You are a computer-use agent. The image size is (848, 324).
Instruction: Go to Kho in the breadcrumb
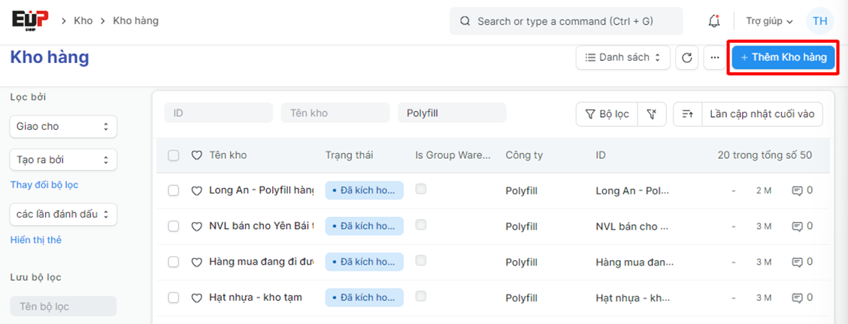(x=83, y=20)
